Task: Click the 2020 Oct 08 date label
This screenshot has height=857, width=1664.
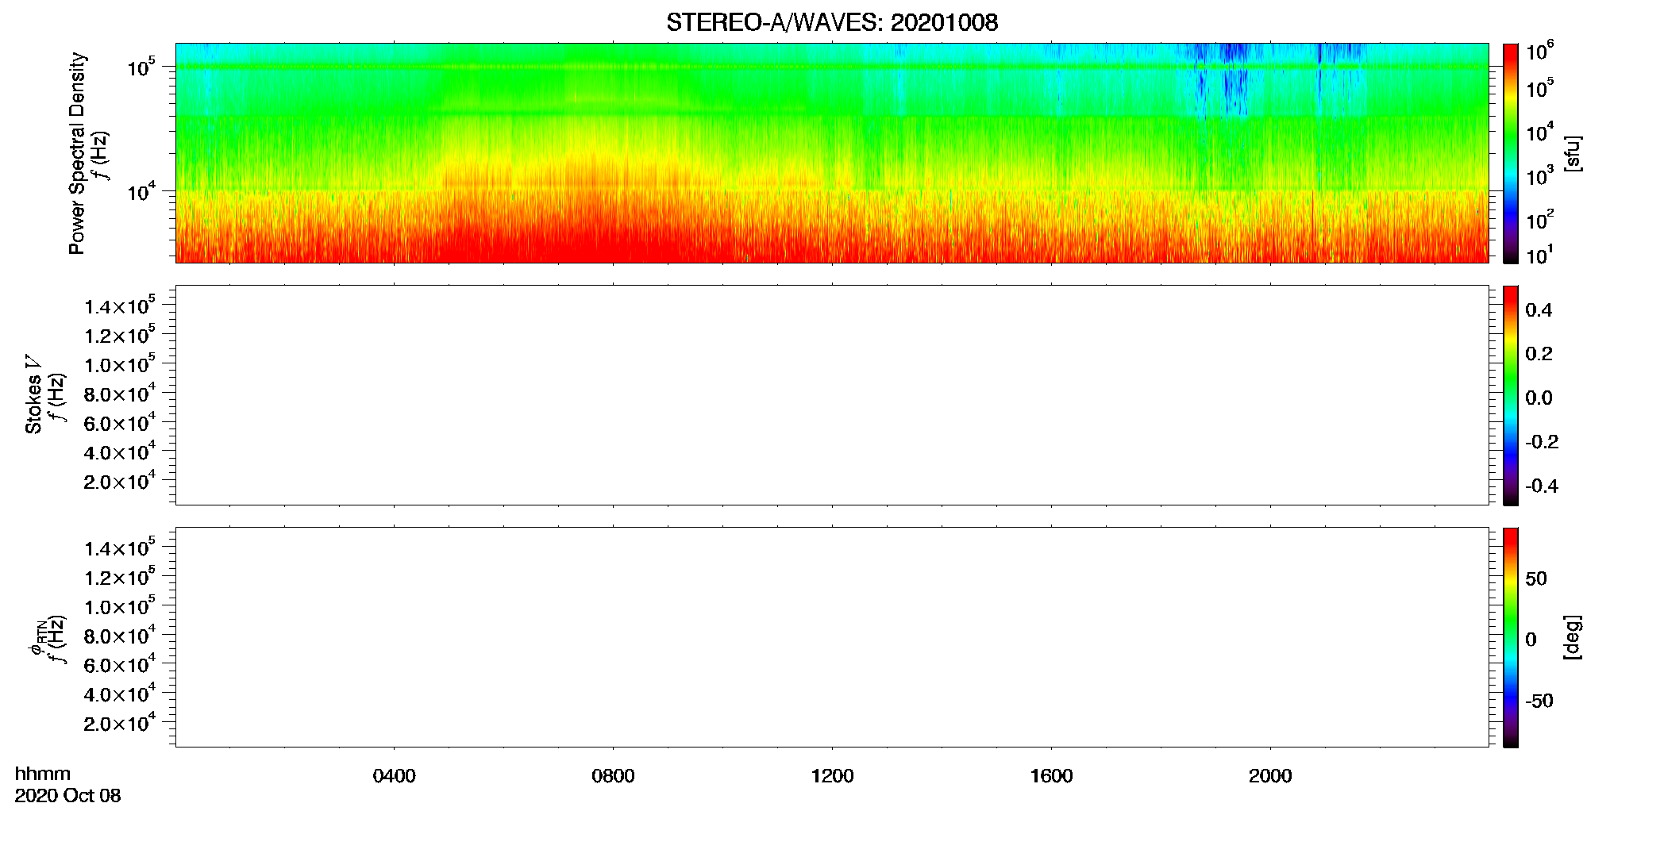Action: click(67, 796)
